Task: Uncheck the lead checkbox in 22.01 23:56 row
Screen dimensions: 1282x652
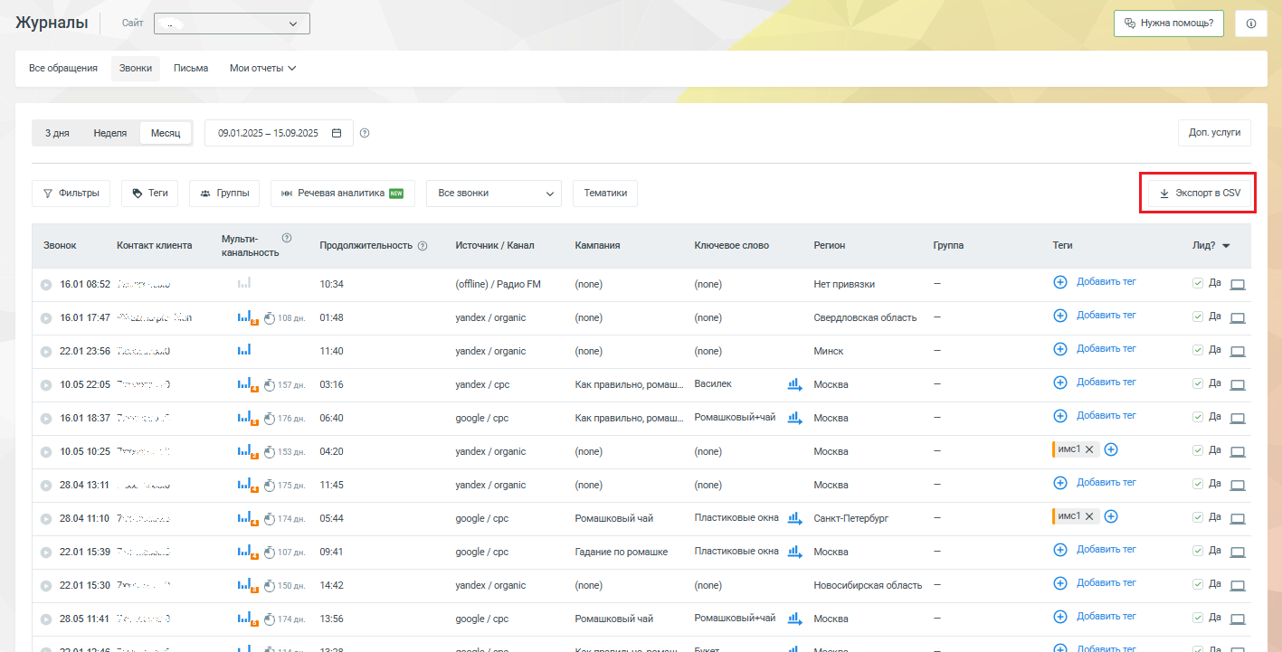Action: (1198, 350)
